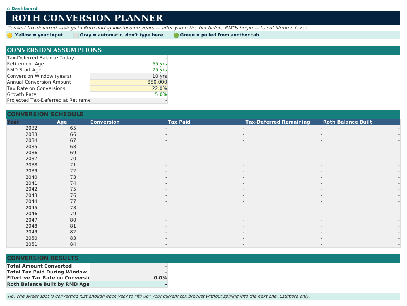Click the Growth Rate 5.0% value

tap(161, 94)
